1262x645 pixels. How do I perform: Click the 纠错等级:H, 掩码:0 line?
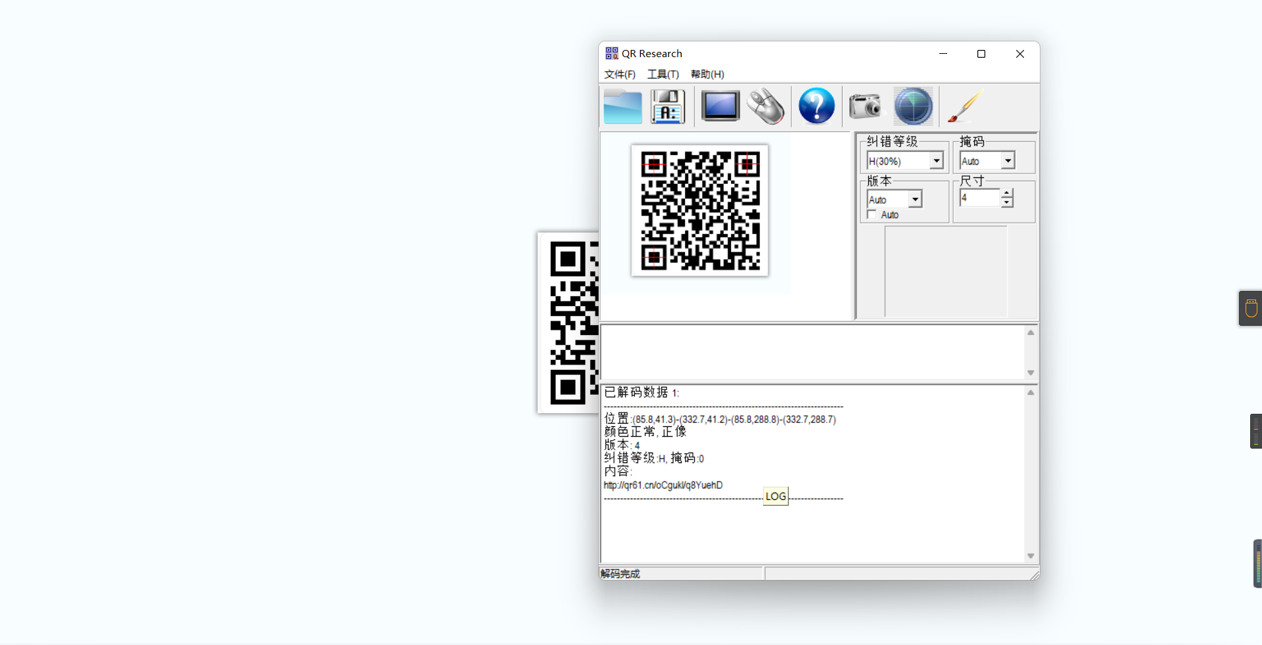coord(654,458)
